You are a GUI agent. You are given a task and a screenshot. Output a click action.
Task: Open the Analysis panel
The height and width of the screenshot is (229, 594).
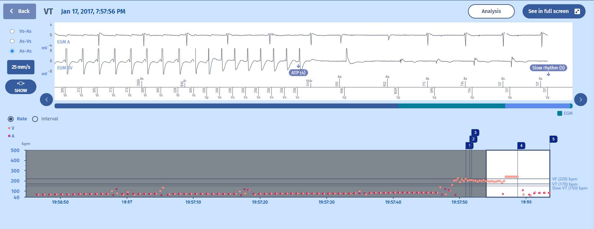[491, 11]
